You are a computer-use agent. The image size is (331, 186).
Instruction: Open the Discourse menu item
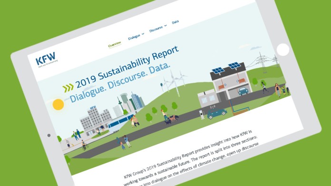tap(156, 29)
